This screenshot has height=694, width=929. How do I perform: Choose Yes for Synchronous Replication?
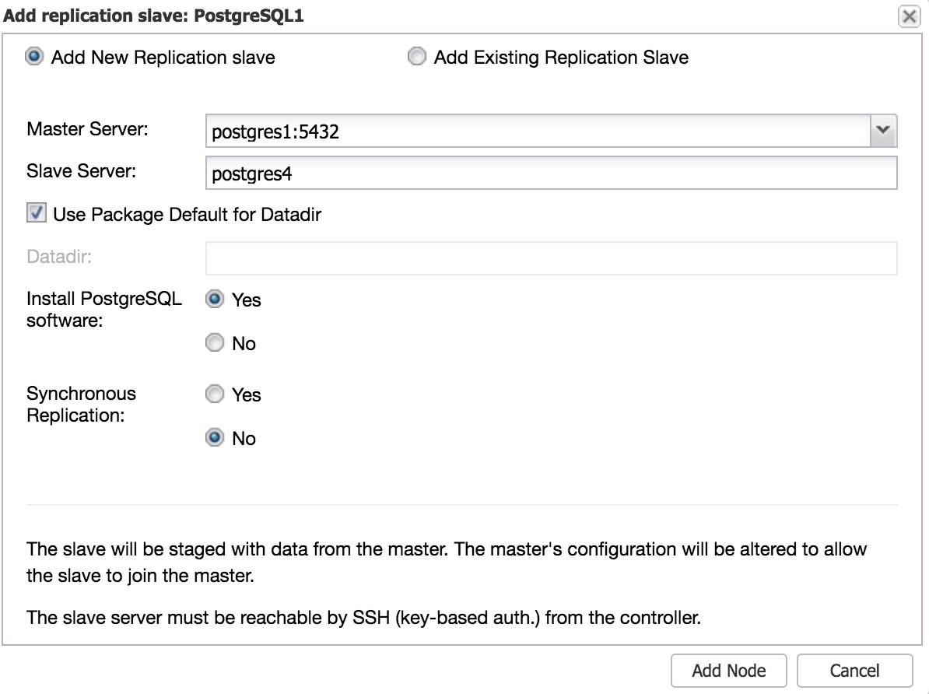pos(215,394)
